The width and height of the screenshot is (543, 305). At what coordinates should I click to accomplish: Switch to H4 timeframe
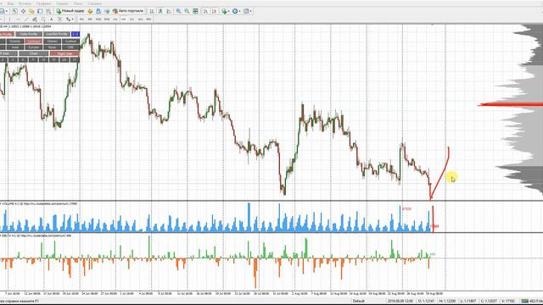point(123,19)
